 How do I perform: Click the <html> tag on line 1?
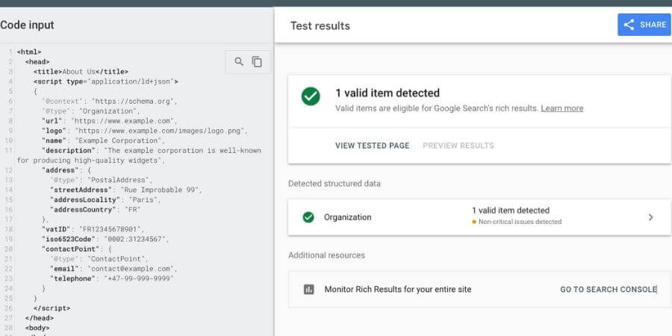tap(29, 52)
